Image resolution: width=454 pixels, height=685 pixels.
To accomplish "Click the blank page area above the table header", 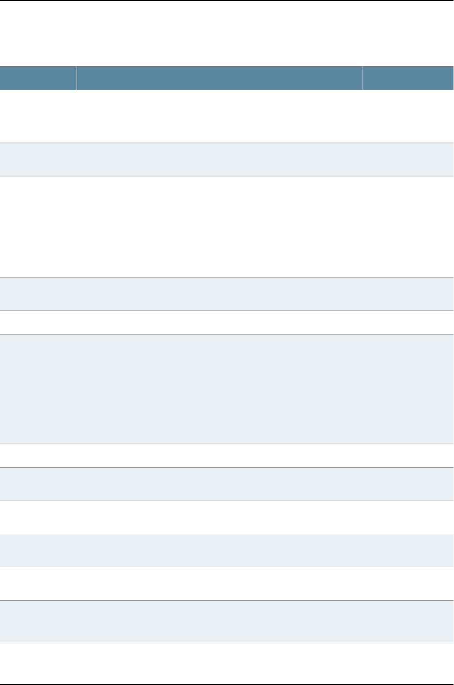I will (227, 34).
